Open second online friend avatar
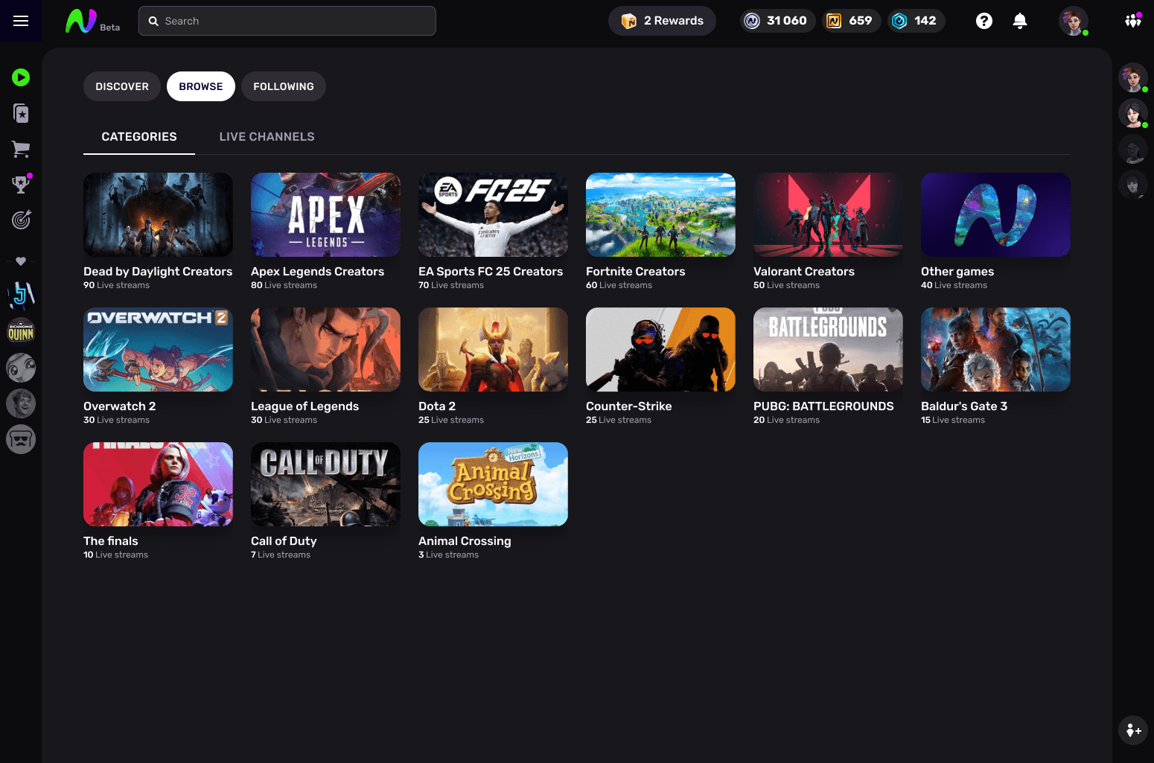The width and height of the screenshot is (1154, 763). (x=1133, y=113)
